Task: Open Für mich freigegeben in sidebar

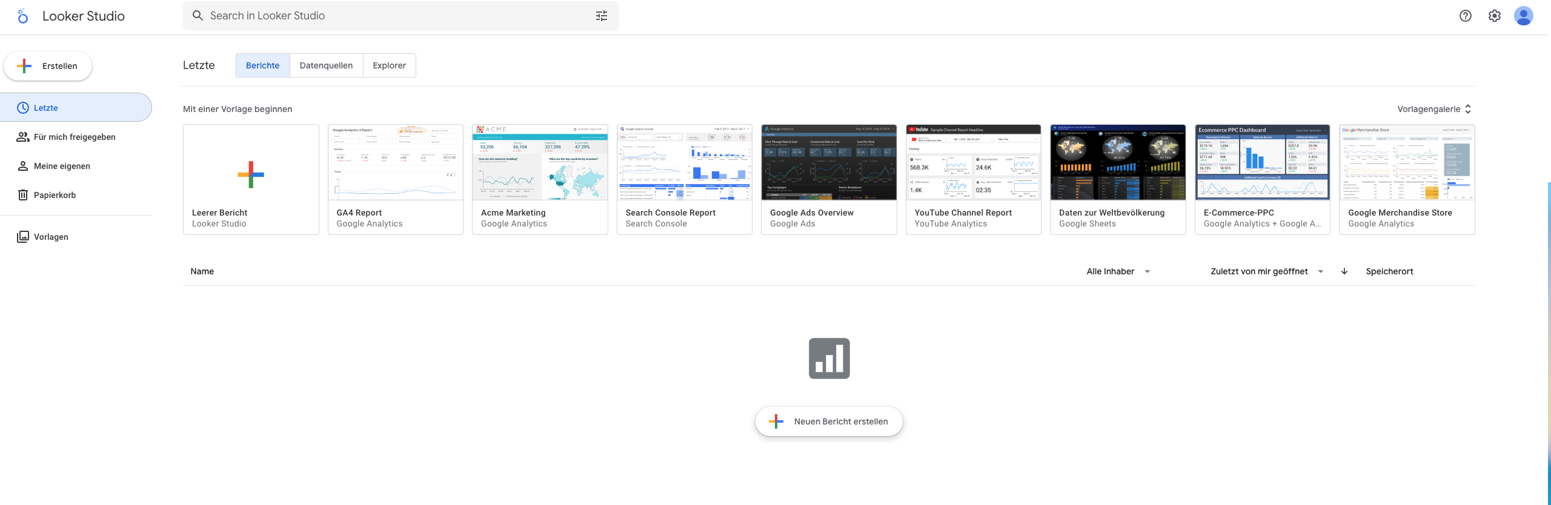Action: point(76,137)
